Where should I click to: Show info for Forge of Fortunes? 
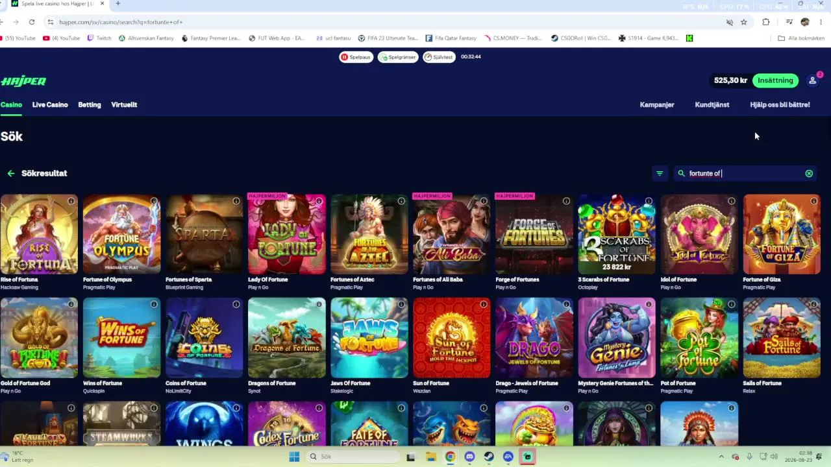point(566,201)
